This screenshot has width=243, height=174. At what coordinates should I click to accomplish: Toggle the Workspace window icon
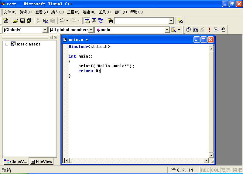87,21
